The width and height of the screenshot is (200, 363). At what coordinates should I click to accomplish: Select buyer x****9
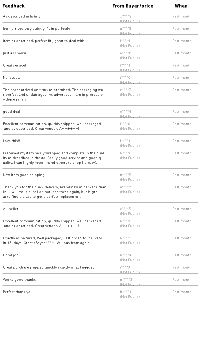pyautogui.click(x=126, y=16)
